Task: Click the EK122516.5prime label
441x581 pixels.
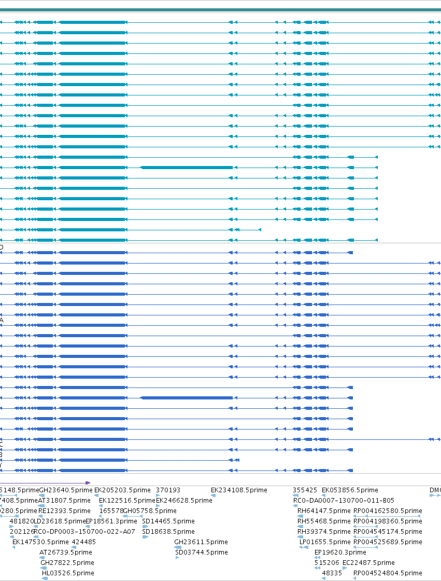Action: [x=127, y=500]
